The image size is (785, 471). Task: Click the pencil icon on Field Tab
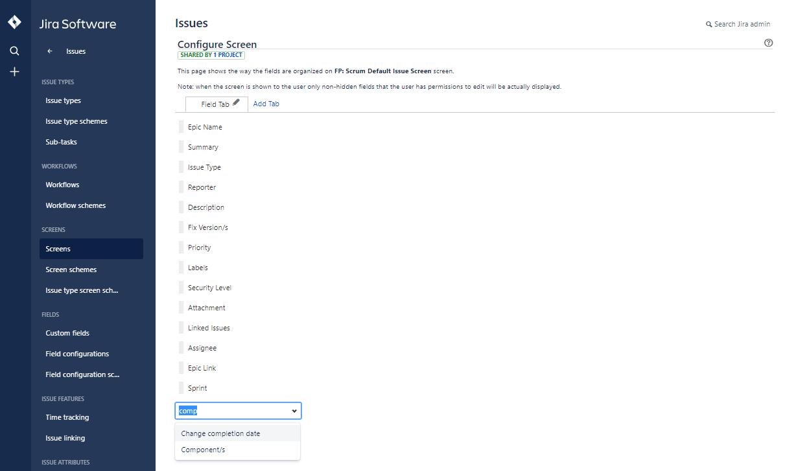pos(236,102)
